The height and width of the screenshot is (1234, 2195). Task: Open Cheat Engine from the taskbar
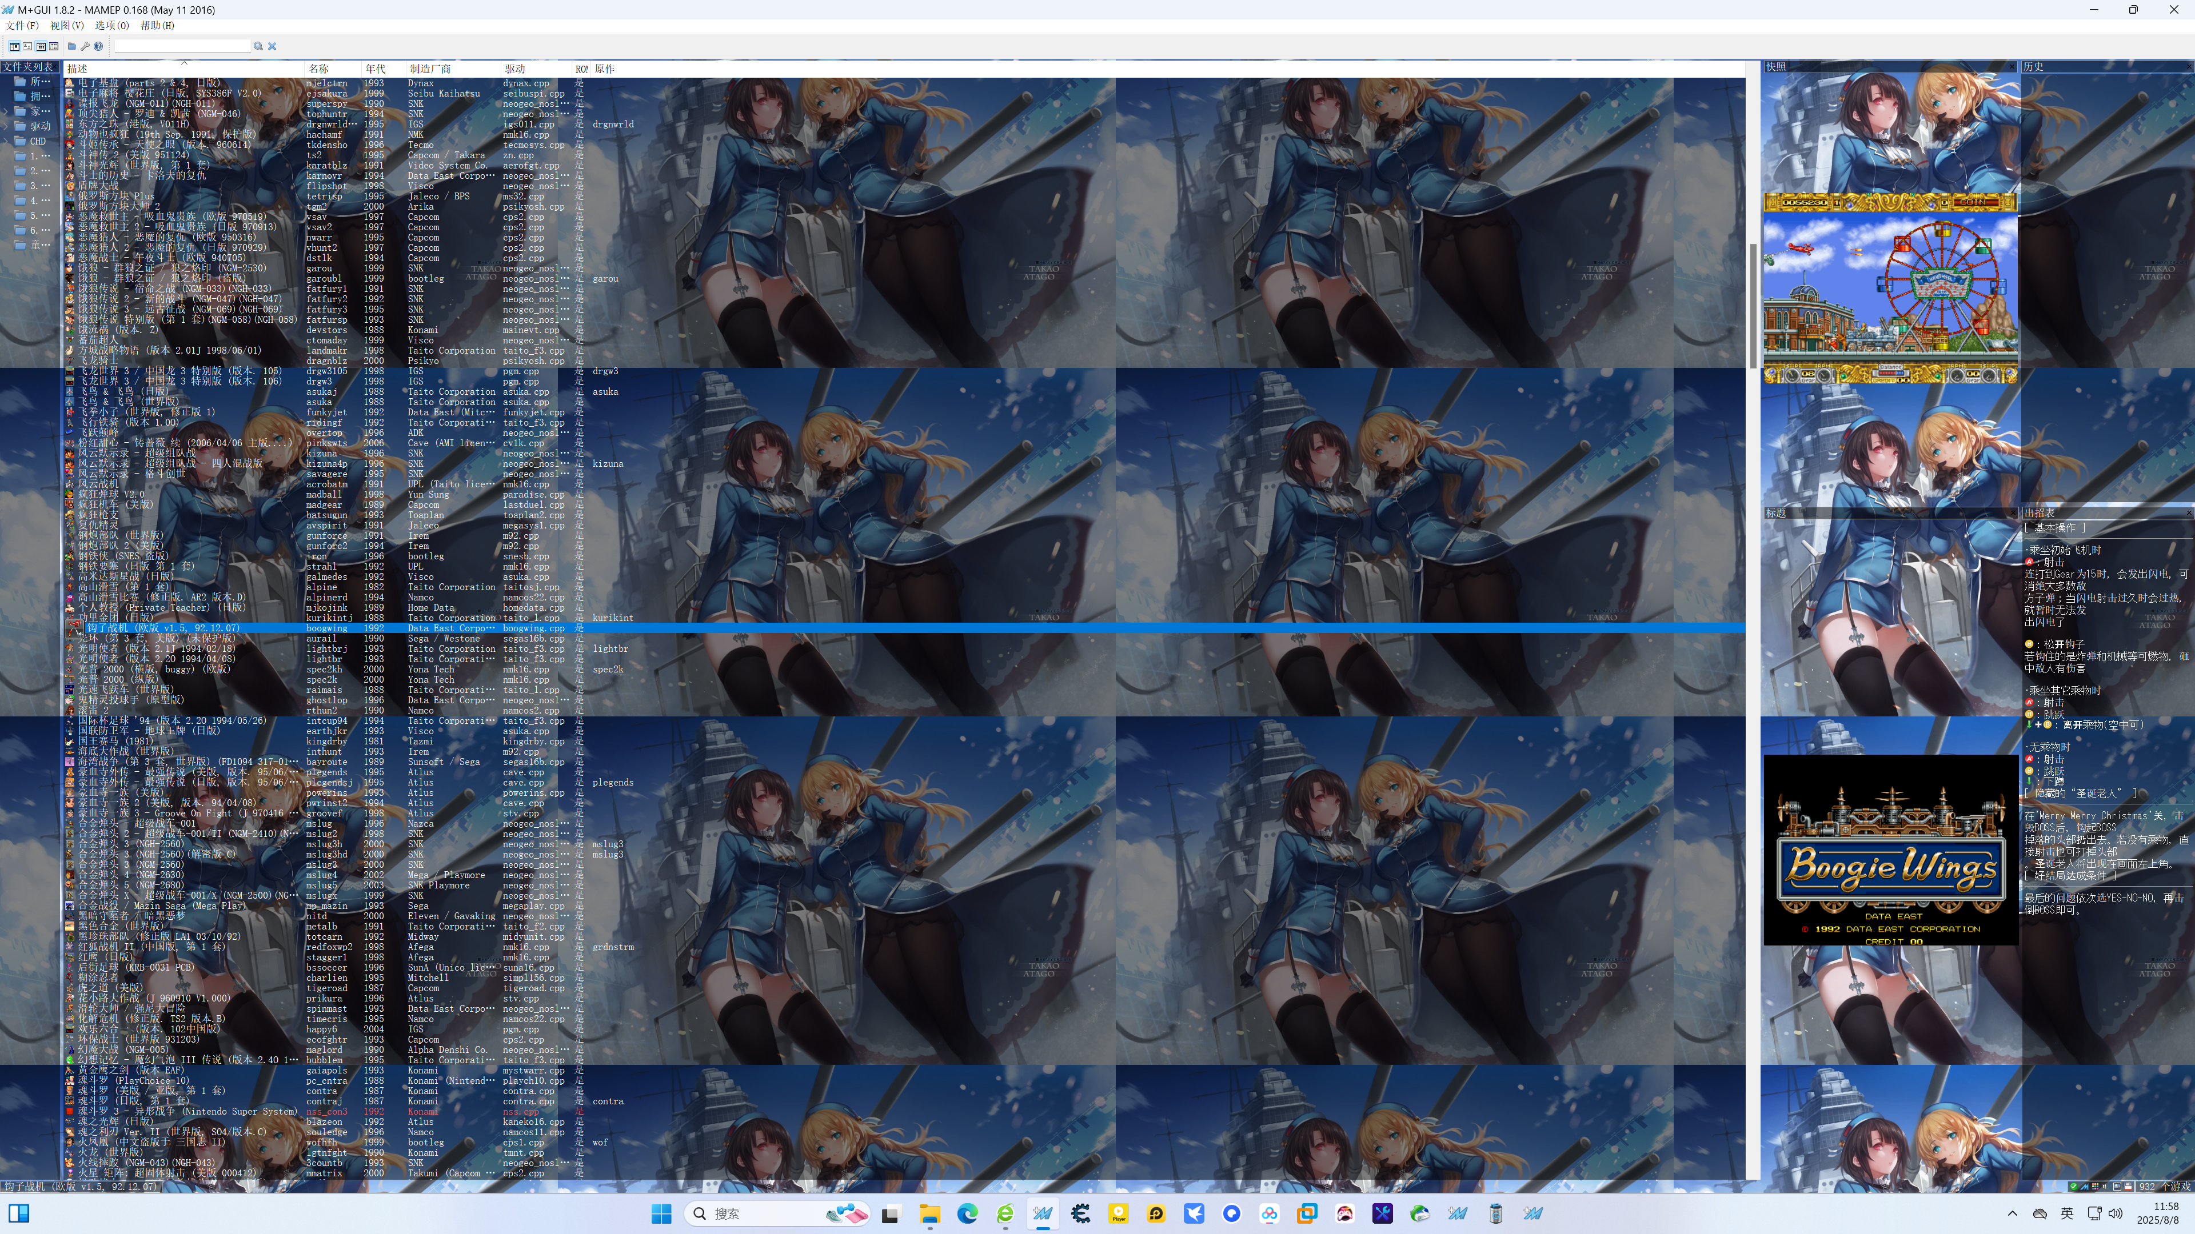(1080, 1213)
